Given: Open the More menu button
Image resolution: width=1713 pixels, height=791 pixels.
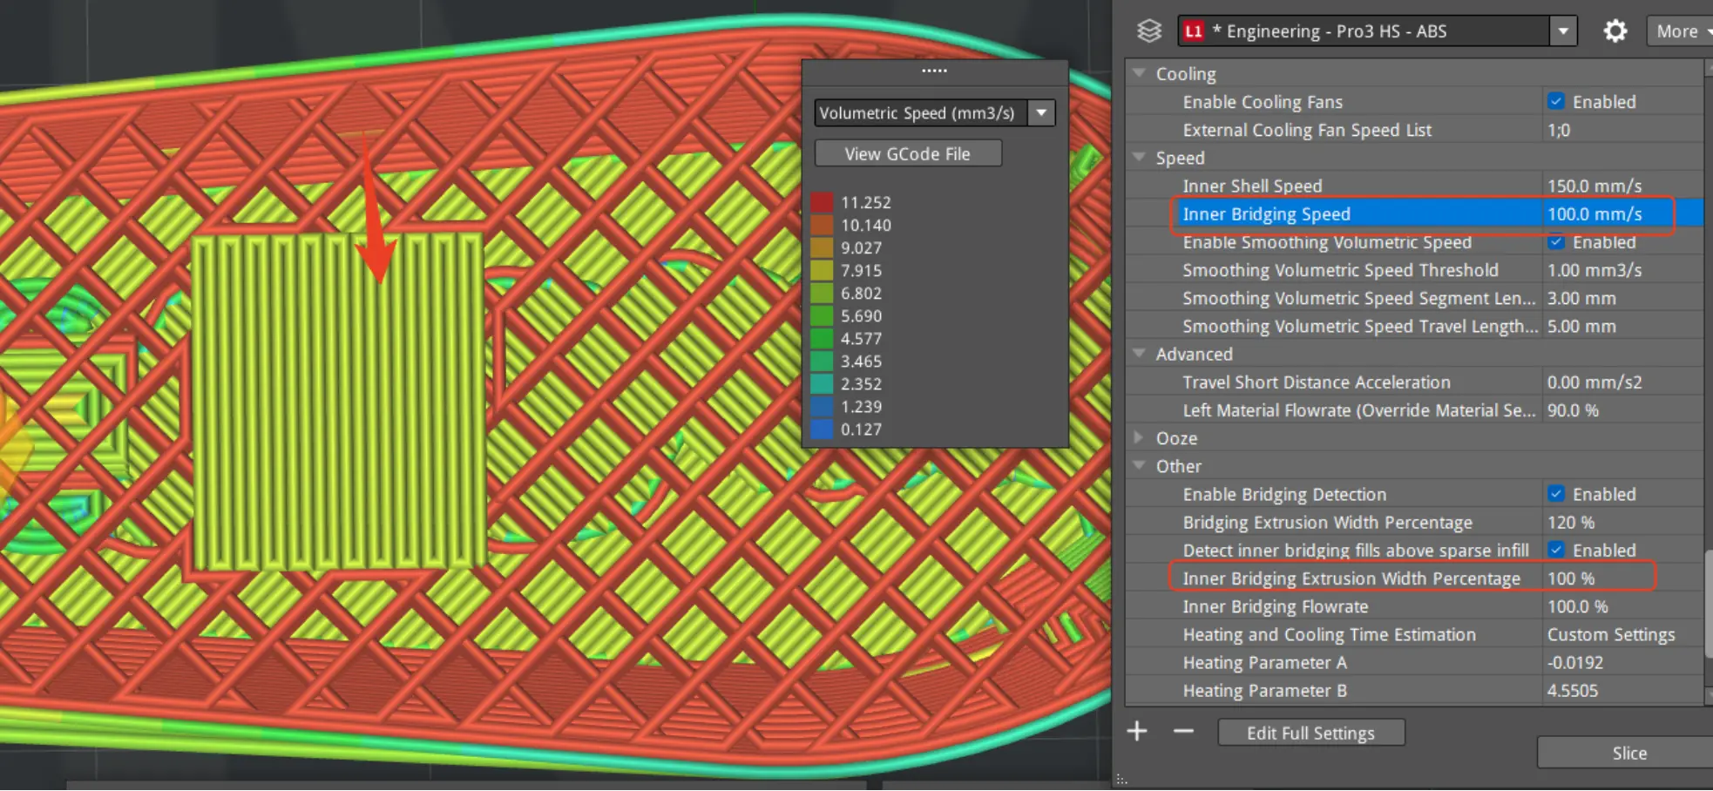Looking at the screenshot, I should point(1679,31).
